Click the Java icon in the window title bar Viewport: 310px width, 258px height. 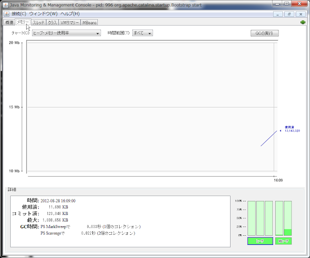5,5
